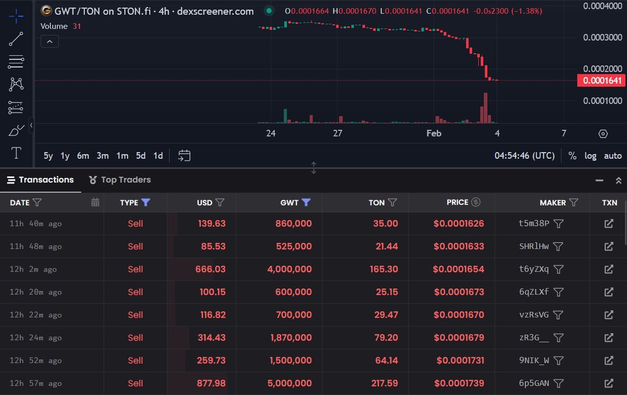
Task: Collapse the drawing toolbar side arrow
Action: point(31,125)
